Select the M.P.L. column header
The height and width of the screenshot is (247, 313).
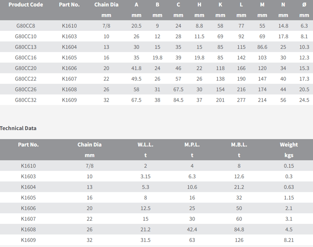(192, 145)
